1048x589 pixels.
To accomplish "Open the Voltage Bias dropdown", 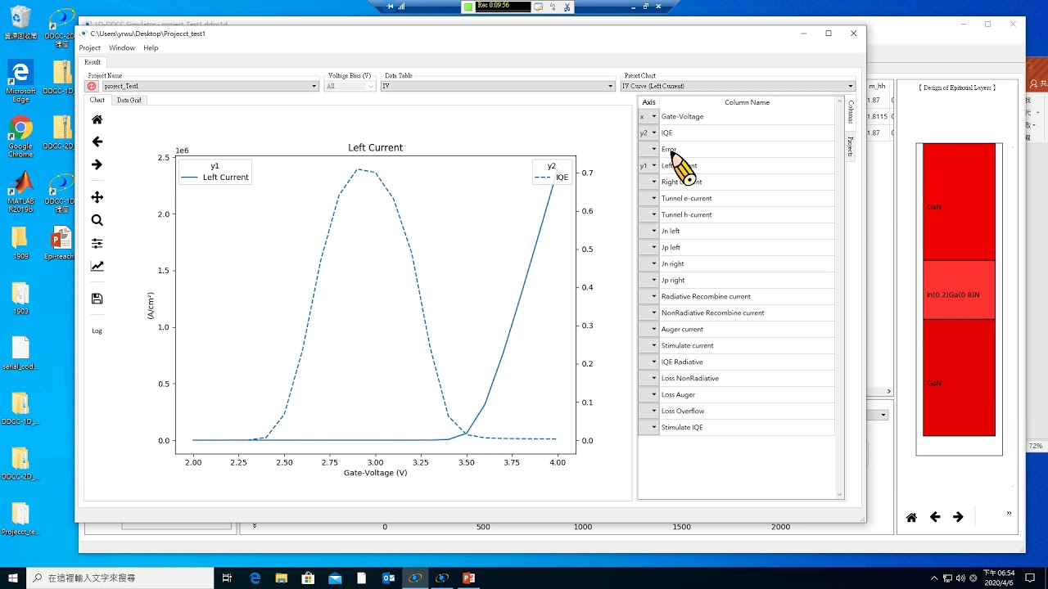I will click(350, 86).
